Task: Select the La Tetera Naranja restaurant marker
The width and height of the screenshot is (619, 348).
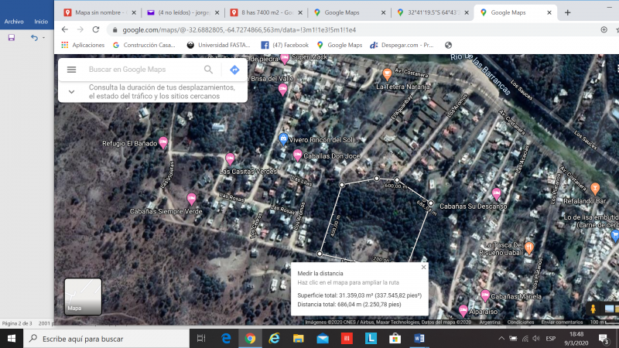Action: coord(387,74)
